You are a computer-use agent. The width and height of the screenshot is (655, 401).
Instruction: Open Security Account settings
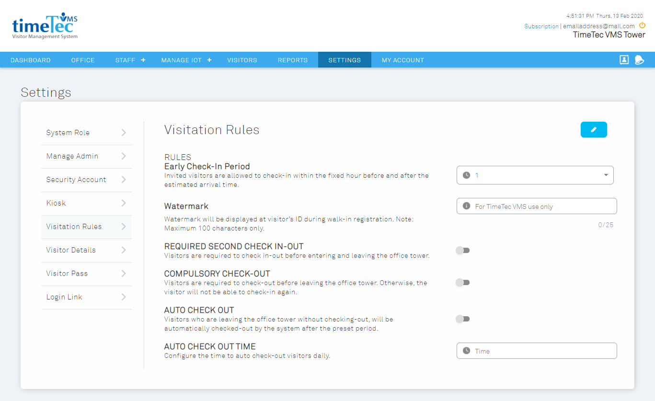[x=86, y=180]
